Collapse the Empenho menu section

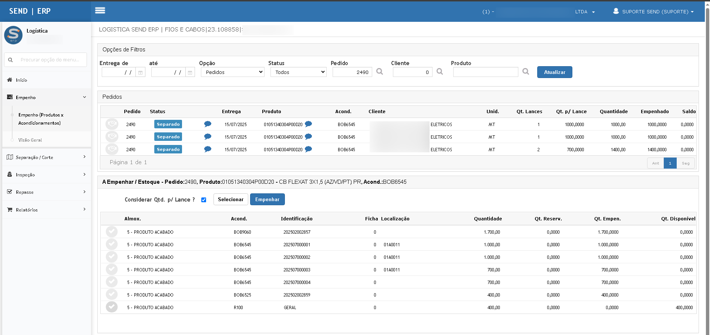[47, 97]
